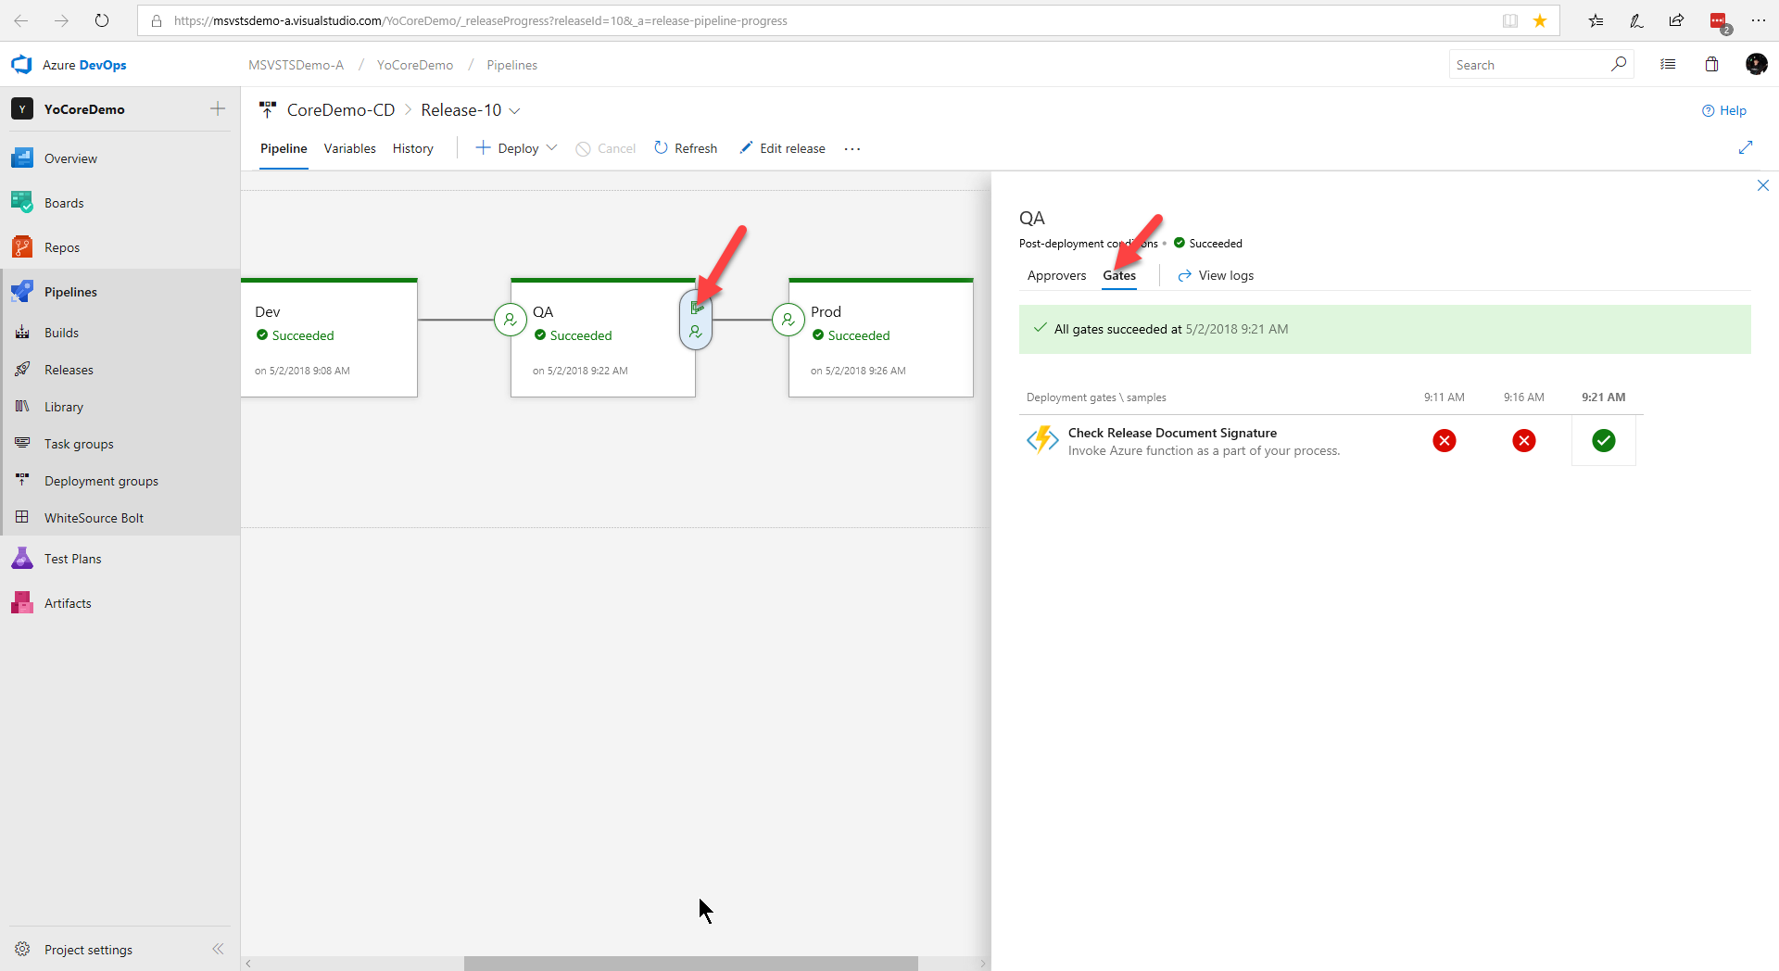Click QA post-deployment approver icon
Image resolution: width=1779 pixels, height=971 pixels.
pyautogui.click(x=696, y=332)
